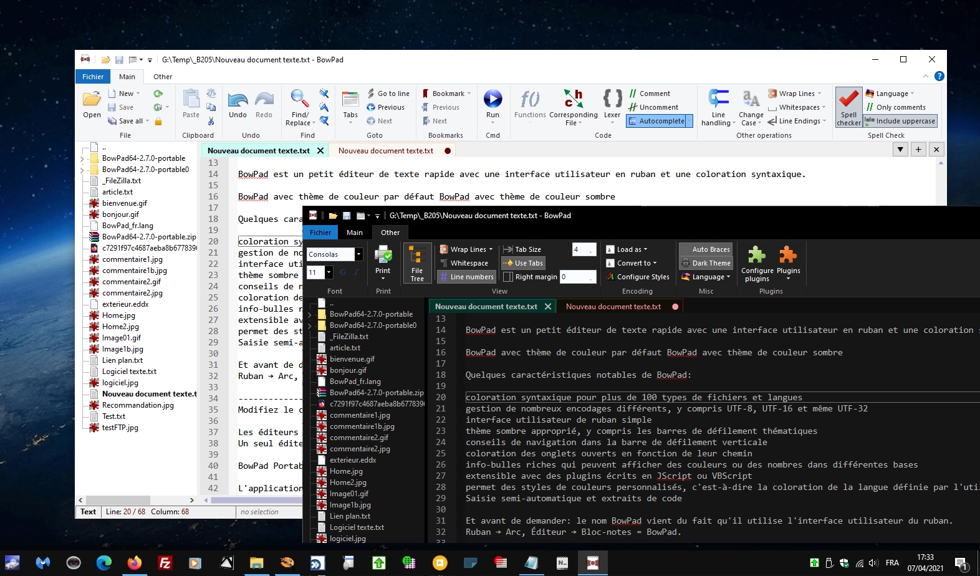
Task: Open the Bookmark dropdown
Action: tap(446, 94)
